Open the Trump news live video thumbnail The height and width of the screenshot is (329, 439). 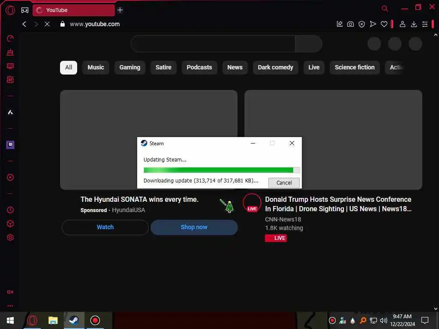tap(333, 140)
